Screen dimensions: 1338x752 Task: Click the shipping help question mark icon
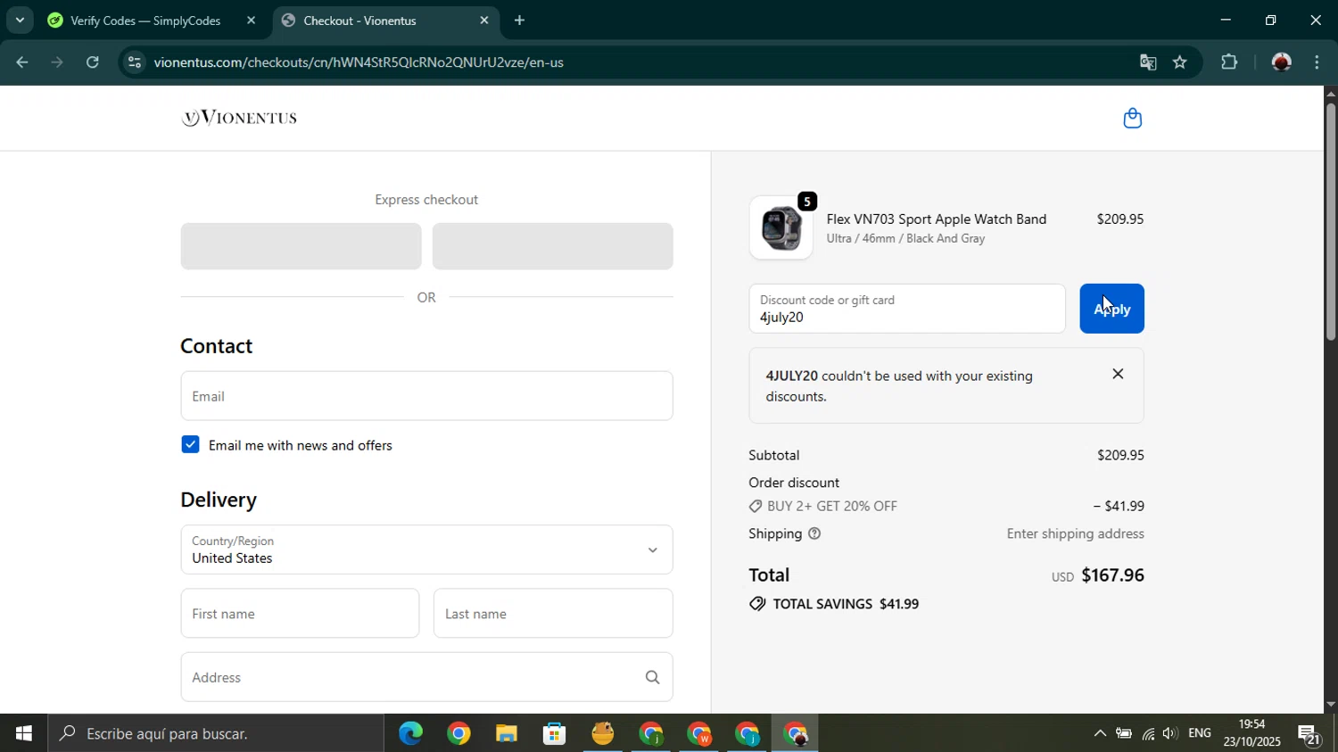[814, 533]
